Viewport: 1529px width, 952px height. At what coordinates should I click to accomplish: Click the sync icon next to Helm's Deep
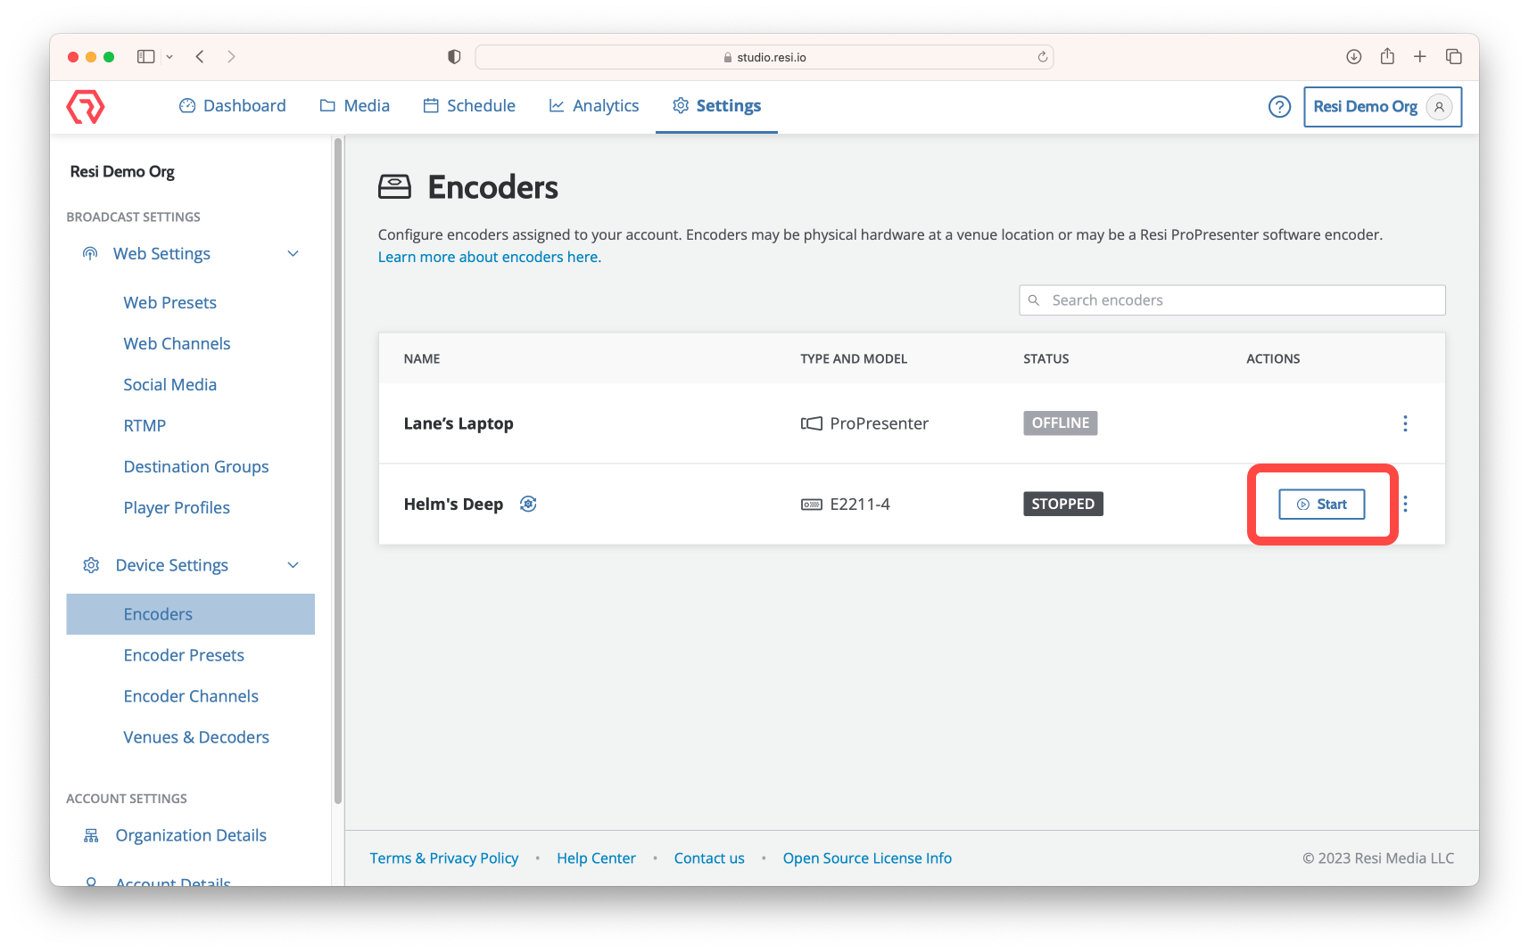(528, 504)
